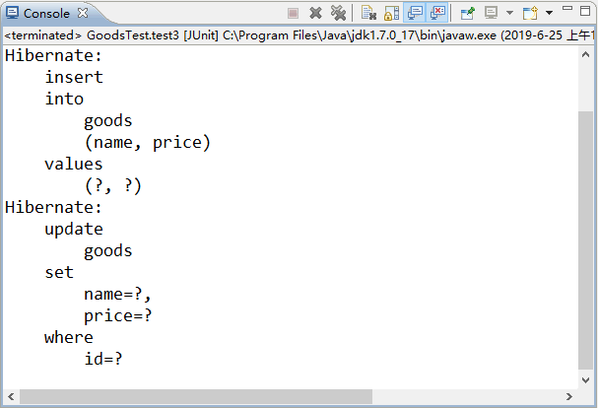Viewport: 598px width, 408px height.
Task: Toggle show console when standard error changes
Action: point(437,13)
